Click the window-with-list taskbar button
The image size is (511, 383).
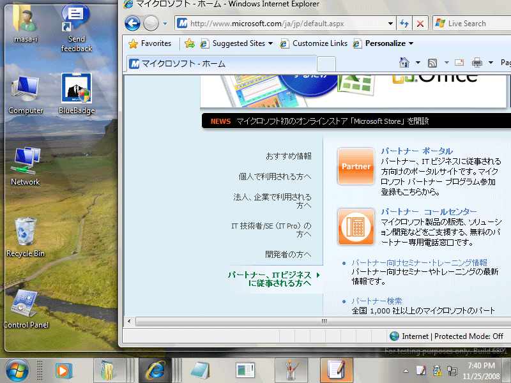pyautogui.click(x=245, y=371)
